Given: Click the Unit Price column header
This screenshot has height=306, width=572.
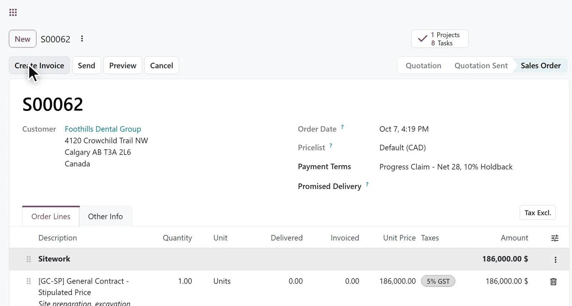Looking at the screenshot, I should pyautogui.click(x=399, y=238).
